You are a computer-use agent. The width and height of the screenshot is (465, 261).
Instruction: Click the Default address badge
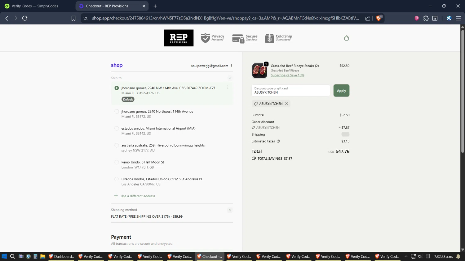tap(128, 100)
